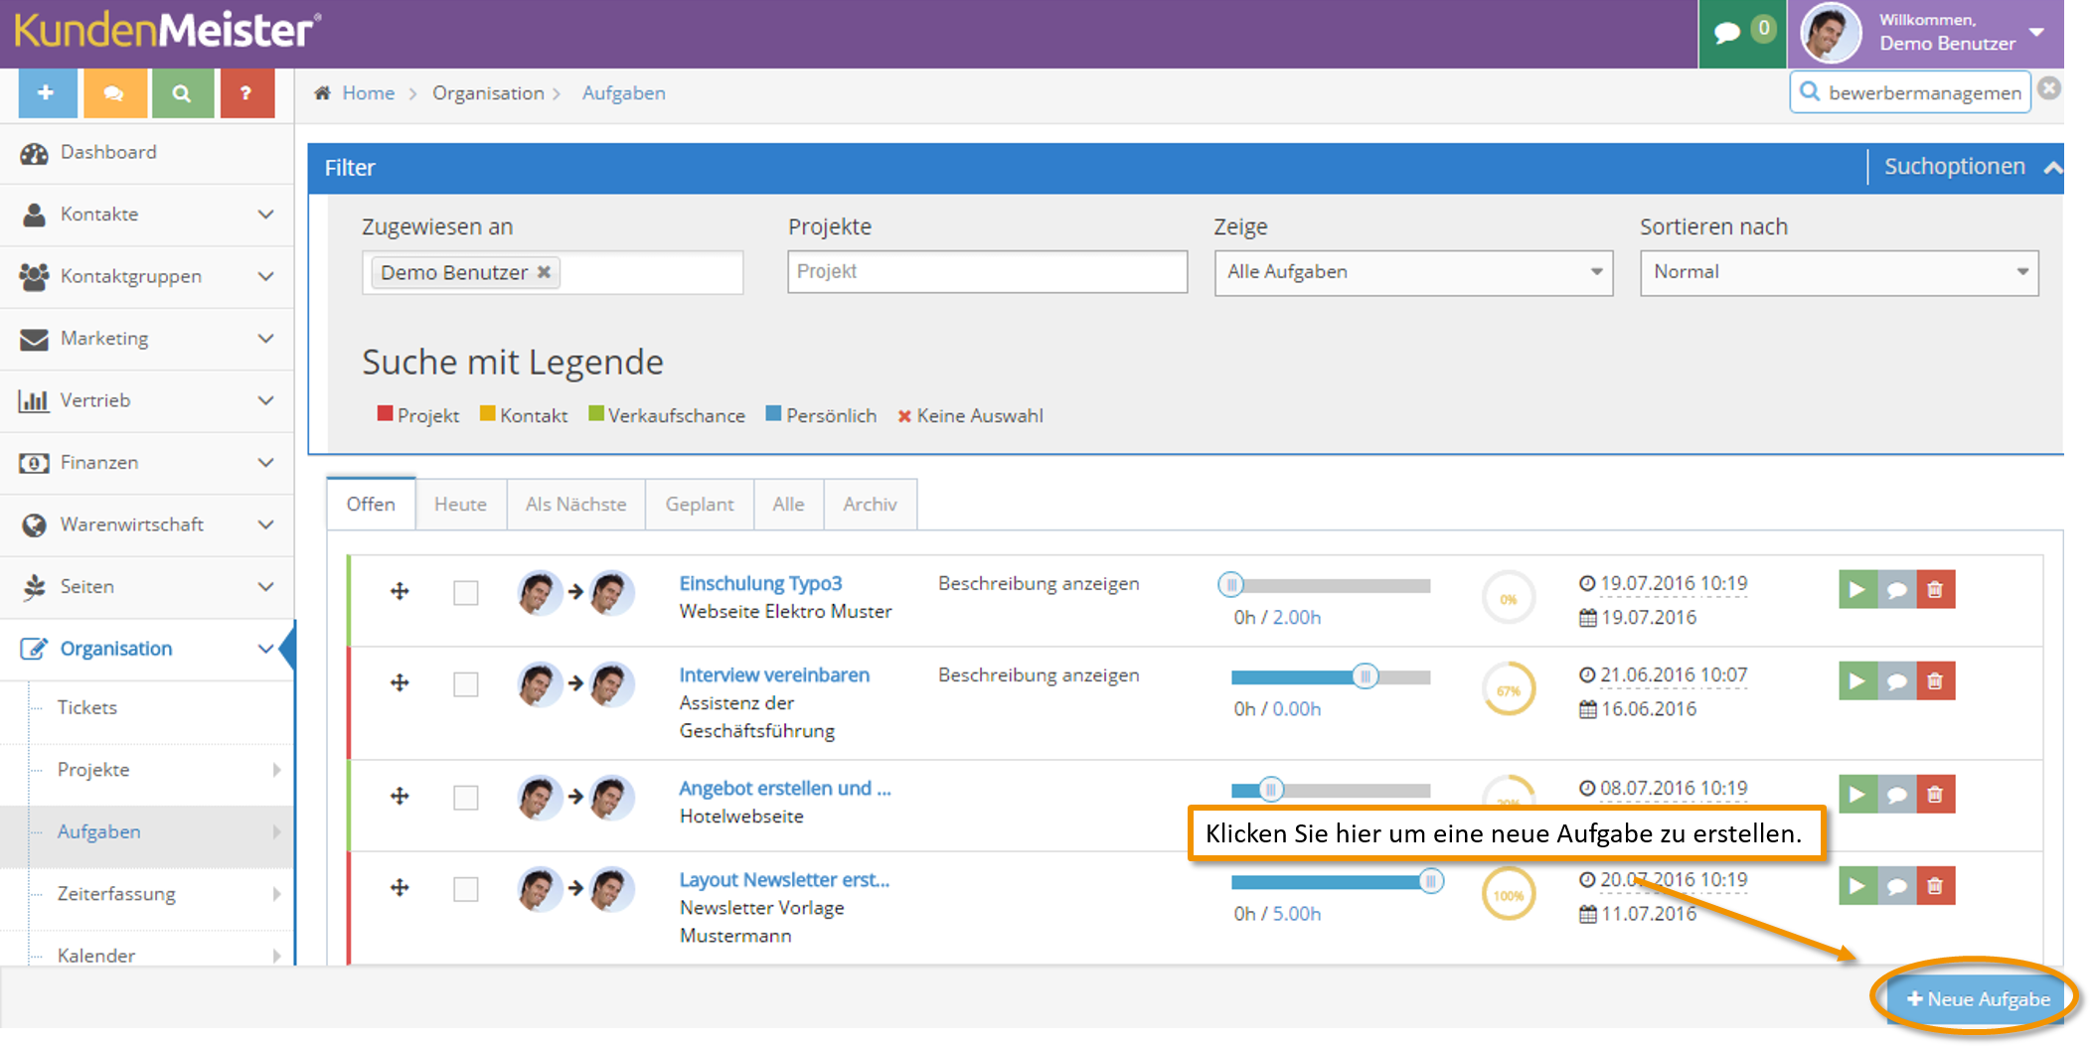The height and width of the screenshot is (1048, 2092).
Task: Switch to the Alle tab
Action: coord(788,505)
